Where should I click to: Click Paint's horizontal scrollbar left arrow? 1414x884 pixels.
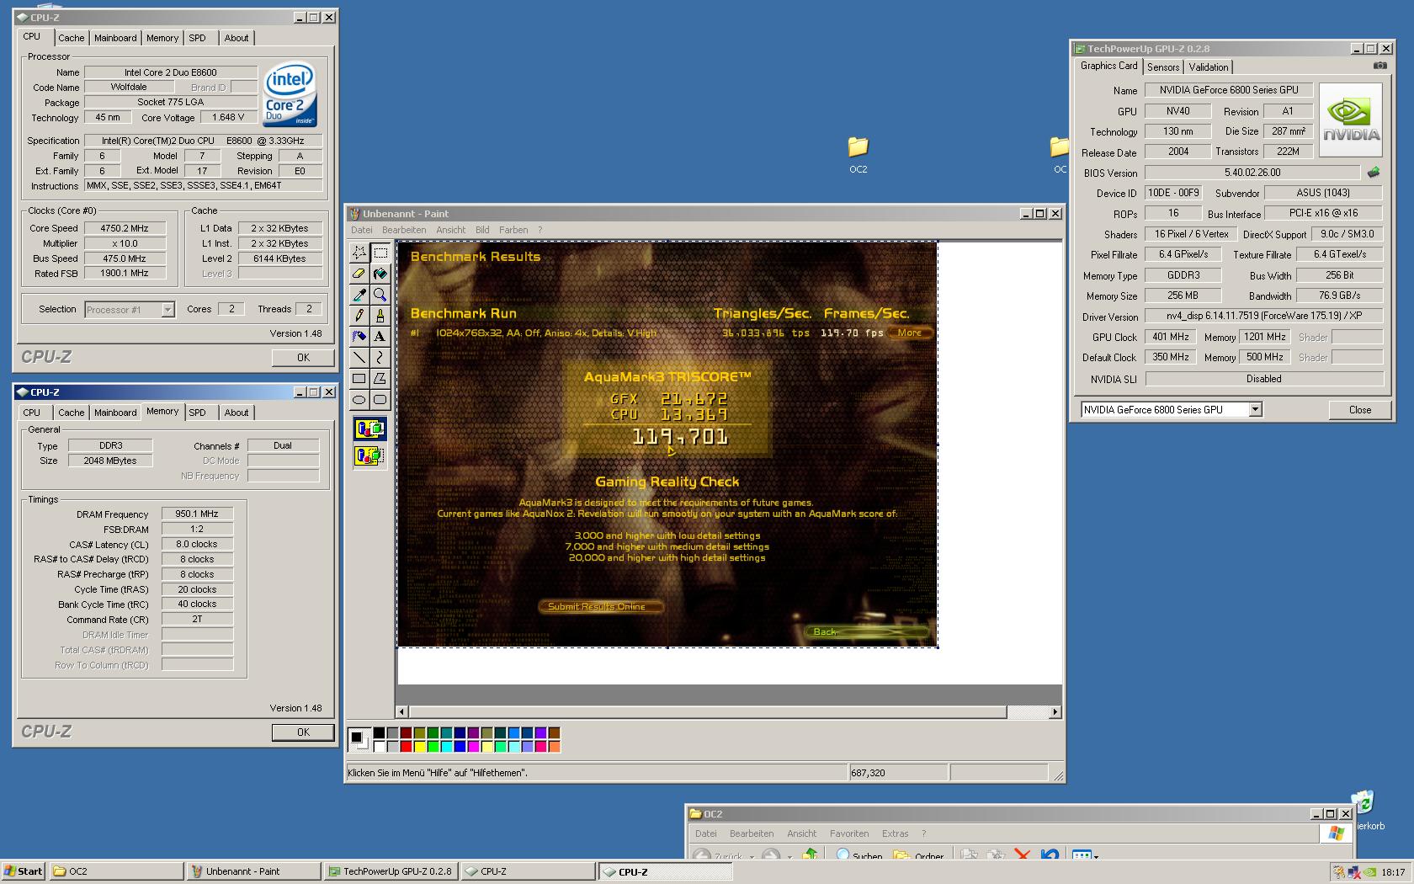point(402,712)
